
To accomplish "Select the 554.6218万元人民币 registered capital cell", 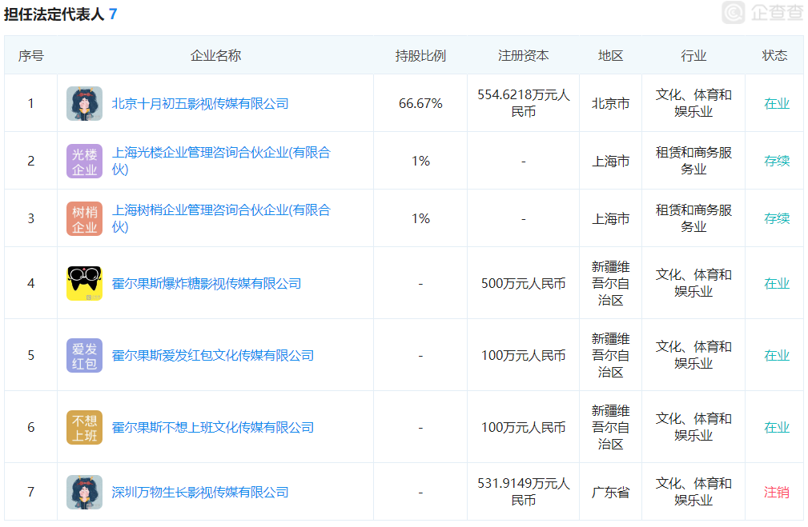I will [524, 103].
